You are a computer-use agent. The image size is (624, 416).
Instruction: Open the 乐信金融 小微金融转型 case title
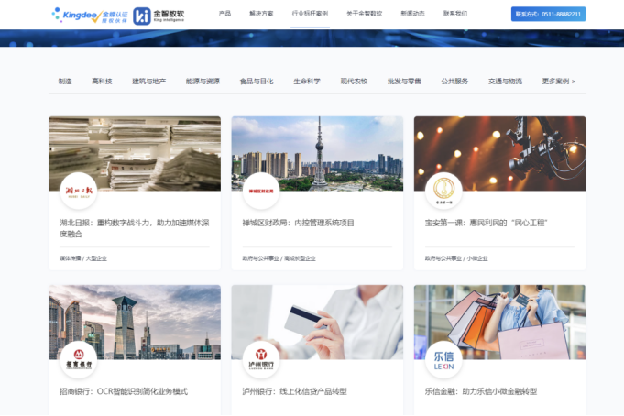480,391
